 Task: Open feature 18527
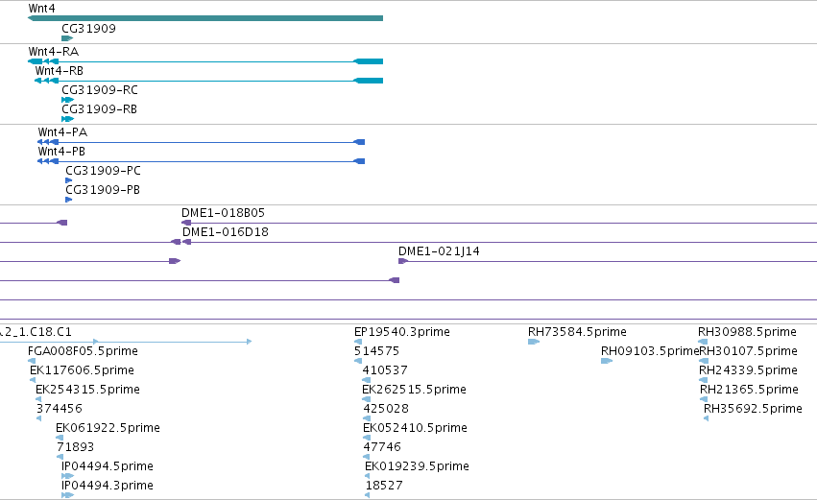pos(384,486)
